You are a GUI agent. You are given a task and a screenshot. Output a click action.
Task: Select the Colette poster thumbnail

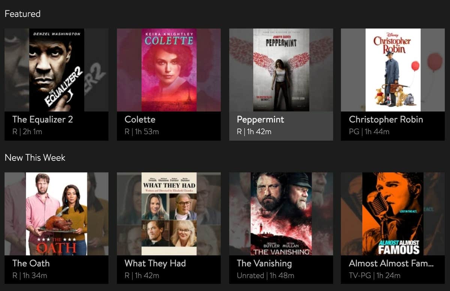pyautogui.click(x=169, y=70)
